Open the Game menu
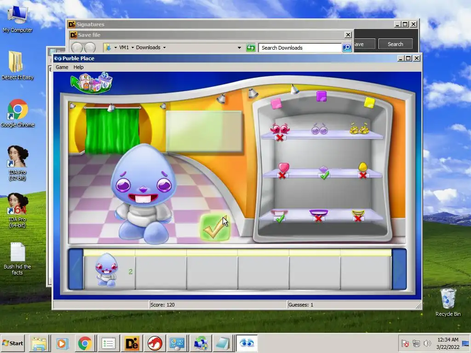 point(62,67)
